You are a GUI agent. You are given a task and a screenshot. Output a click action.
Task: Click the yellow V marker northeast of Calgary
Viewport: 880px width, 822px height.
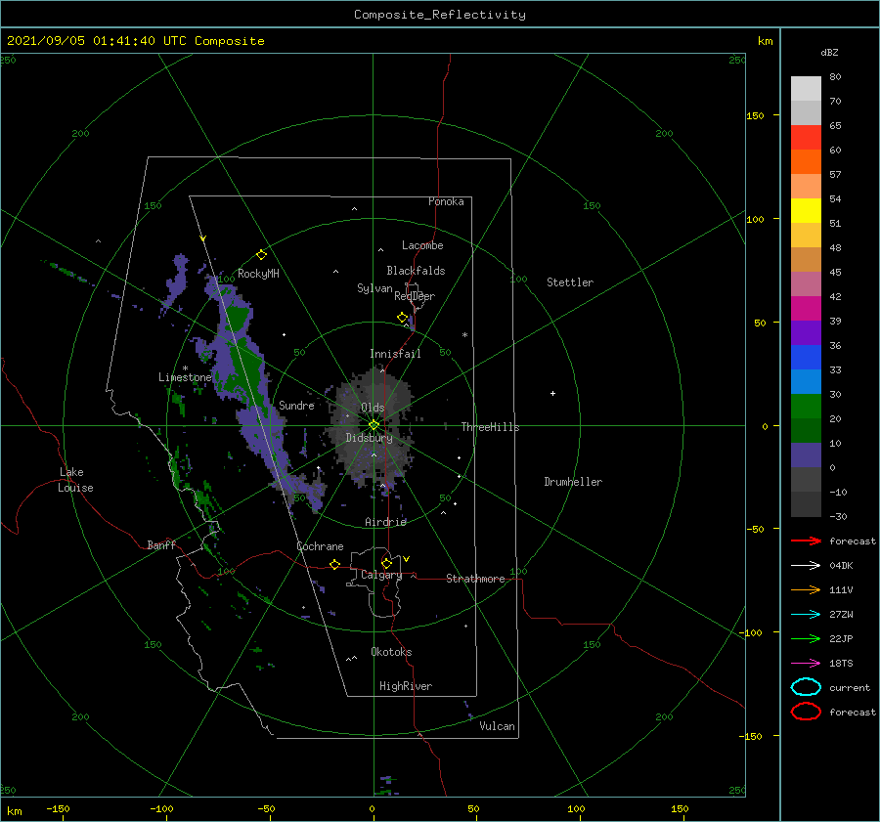coord(407,559)
